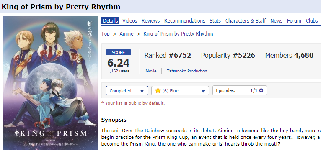Click the Movie type link
This screenshot has height=151, width=321.
[x=151, y=71]
